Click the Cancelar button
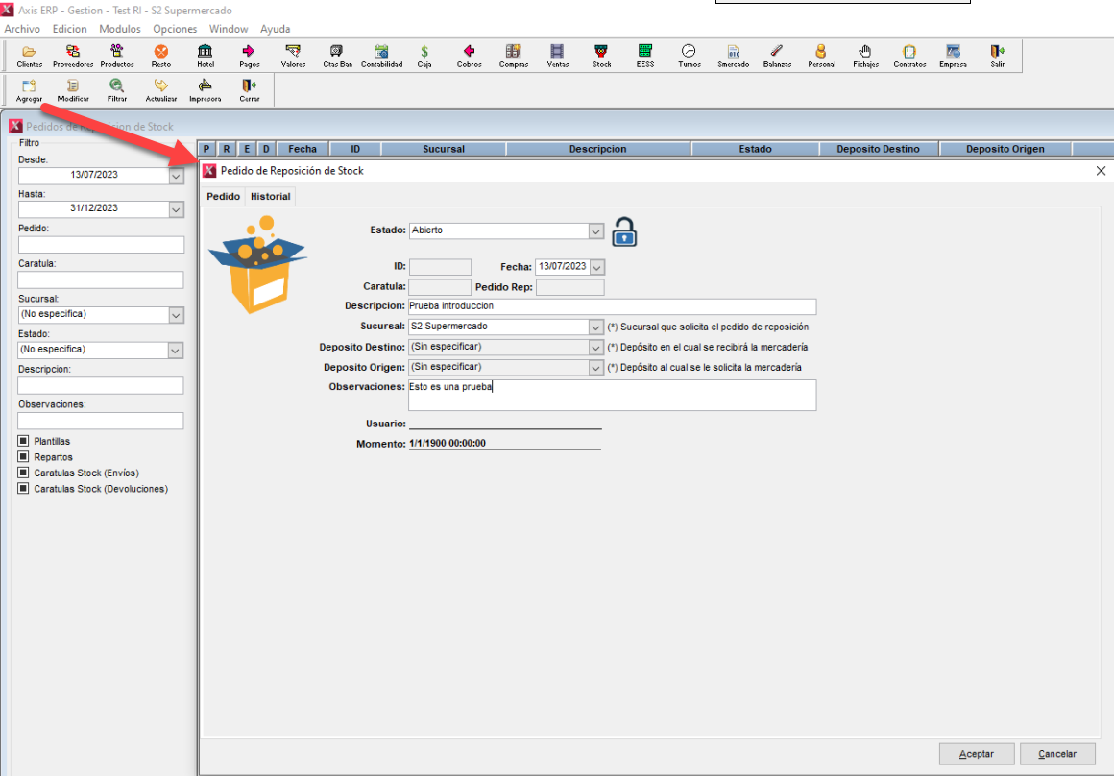 (1056, 754)
